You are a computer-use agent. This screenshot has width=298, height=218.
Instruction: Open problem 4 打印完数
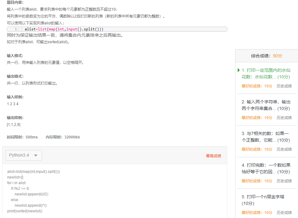point(266,168)
